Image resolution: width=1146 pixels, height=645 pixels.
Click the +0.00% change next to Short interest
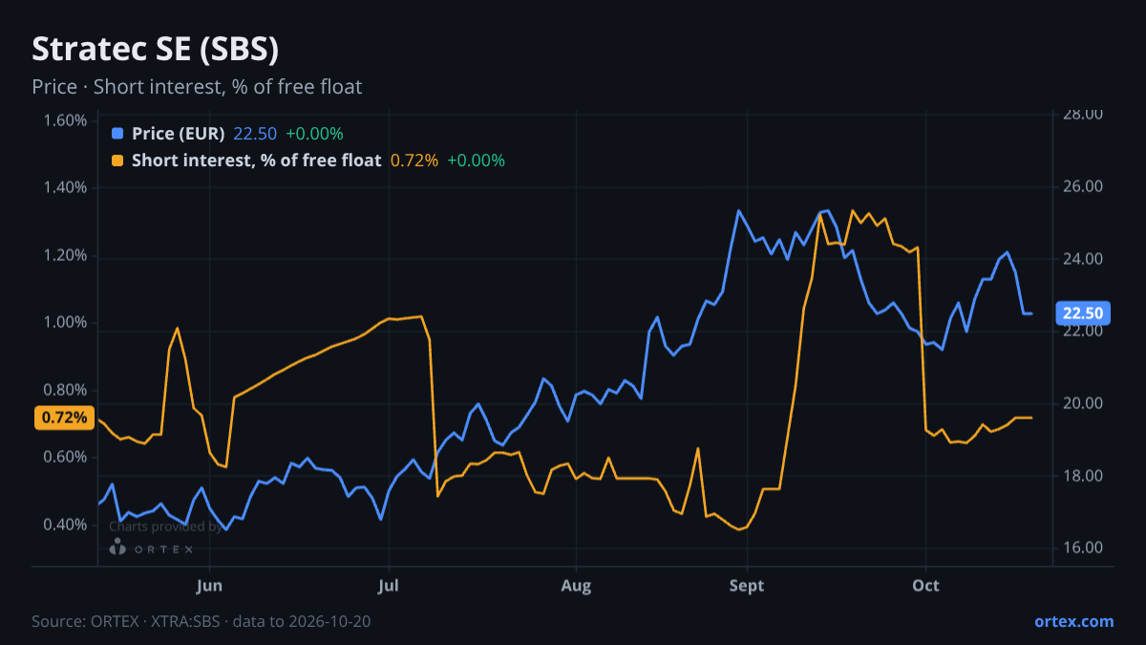tap(476, 161)
